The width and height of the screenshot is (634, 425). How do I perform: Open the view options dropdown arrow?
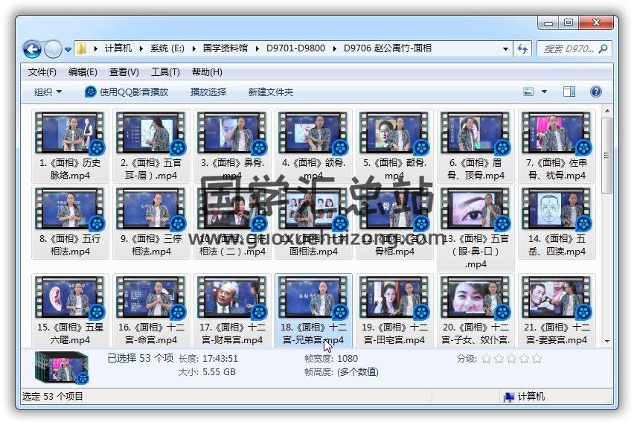tap(544, 92)
